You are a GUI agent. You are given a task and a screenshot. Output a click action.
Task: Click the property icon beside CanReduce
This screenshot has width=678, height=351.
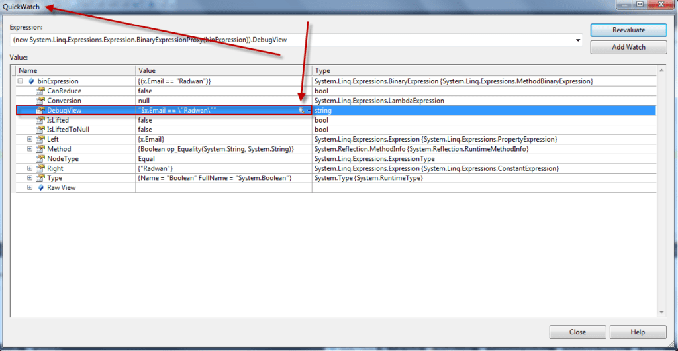pos(40,91)
